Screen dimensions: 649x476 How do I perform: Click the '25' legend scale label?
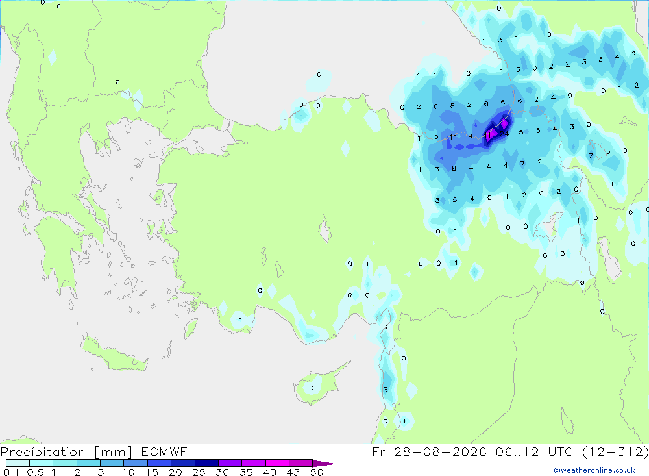[x=199, y=472]
